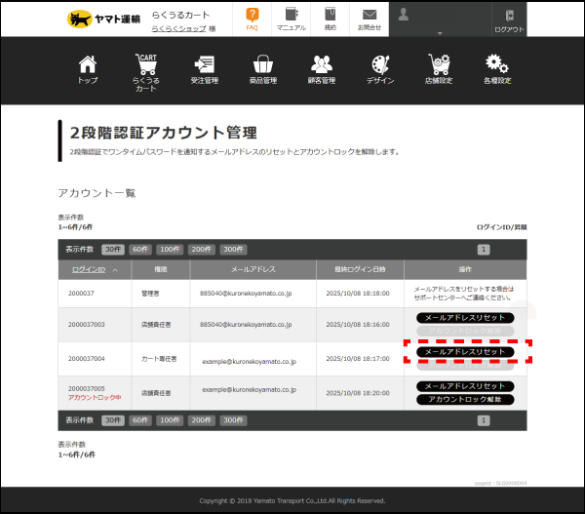585x514 pixels.
Task: Open 各種設定 gears icon
Action: point(497,66)
